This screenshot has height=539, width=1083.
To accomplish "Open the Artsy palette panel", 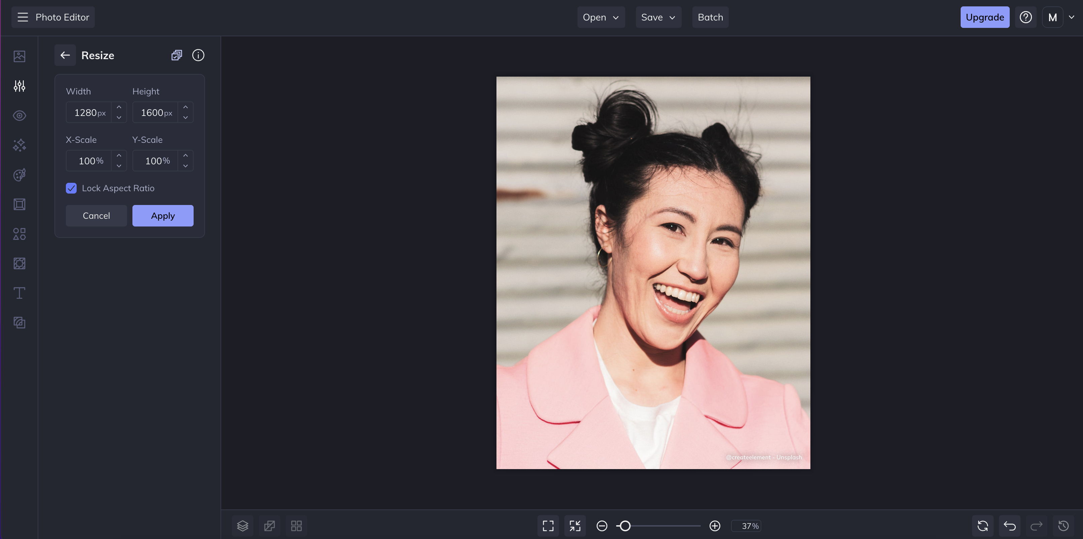I will 19,175.
